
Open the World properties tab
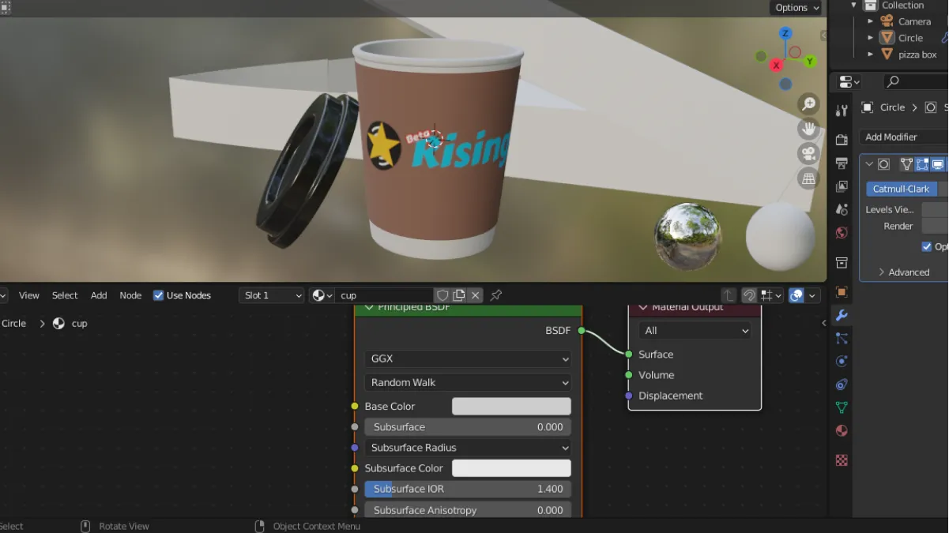click(842, 233)
